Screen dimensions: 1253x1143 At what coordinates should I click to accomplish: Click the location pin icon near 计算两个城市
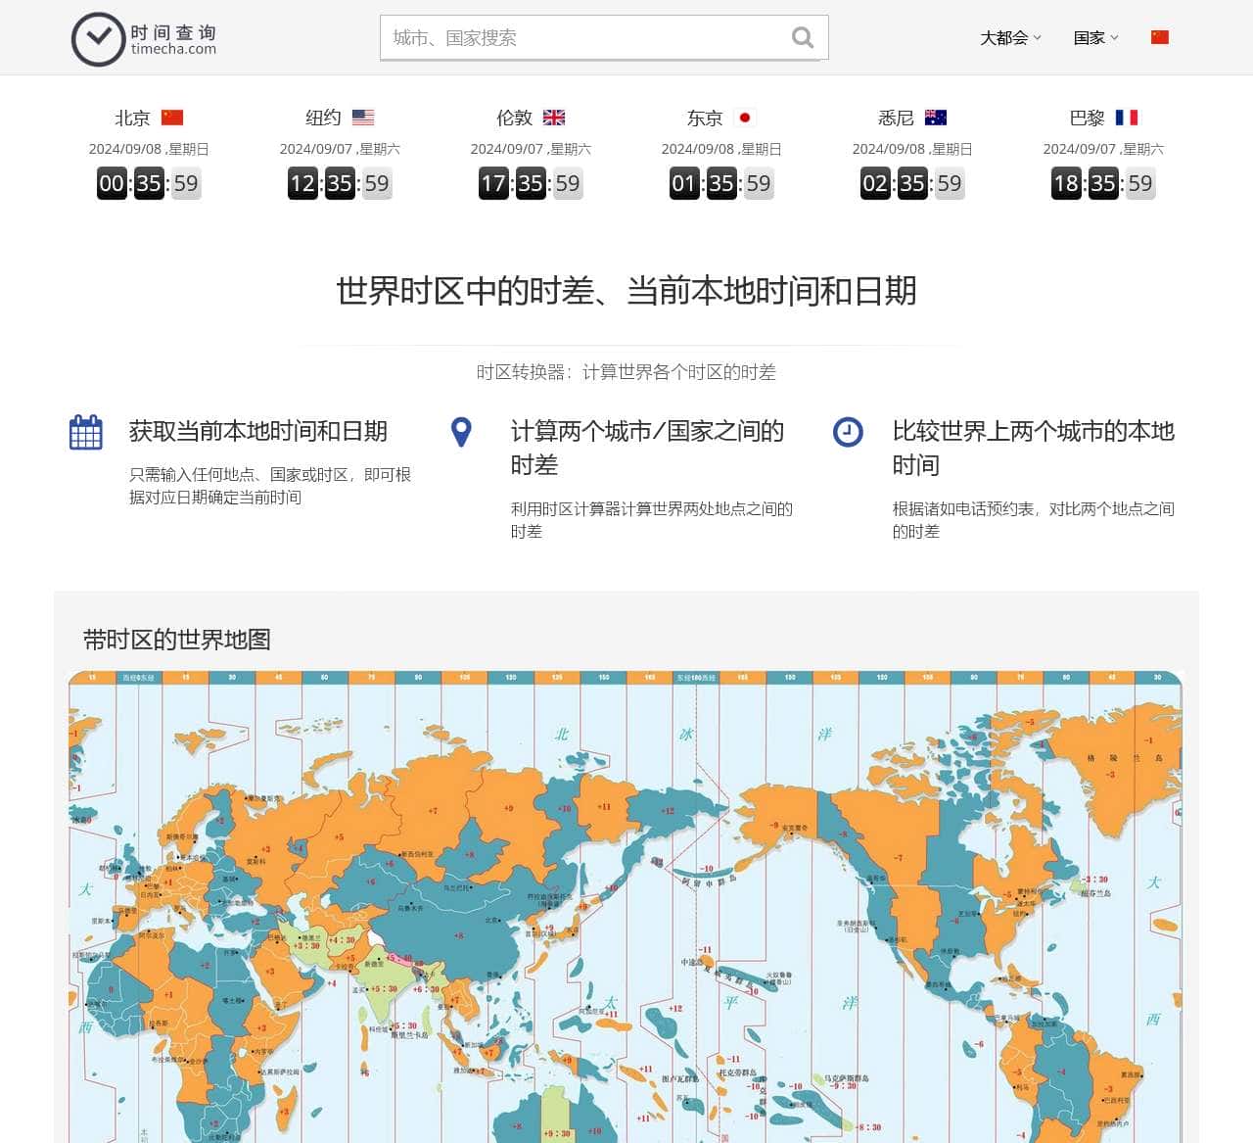(x=461, y=431)
